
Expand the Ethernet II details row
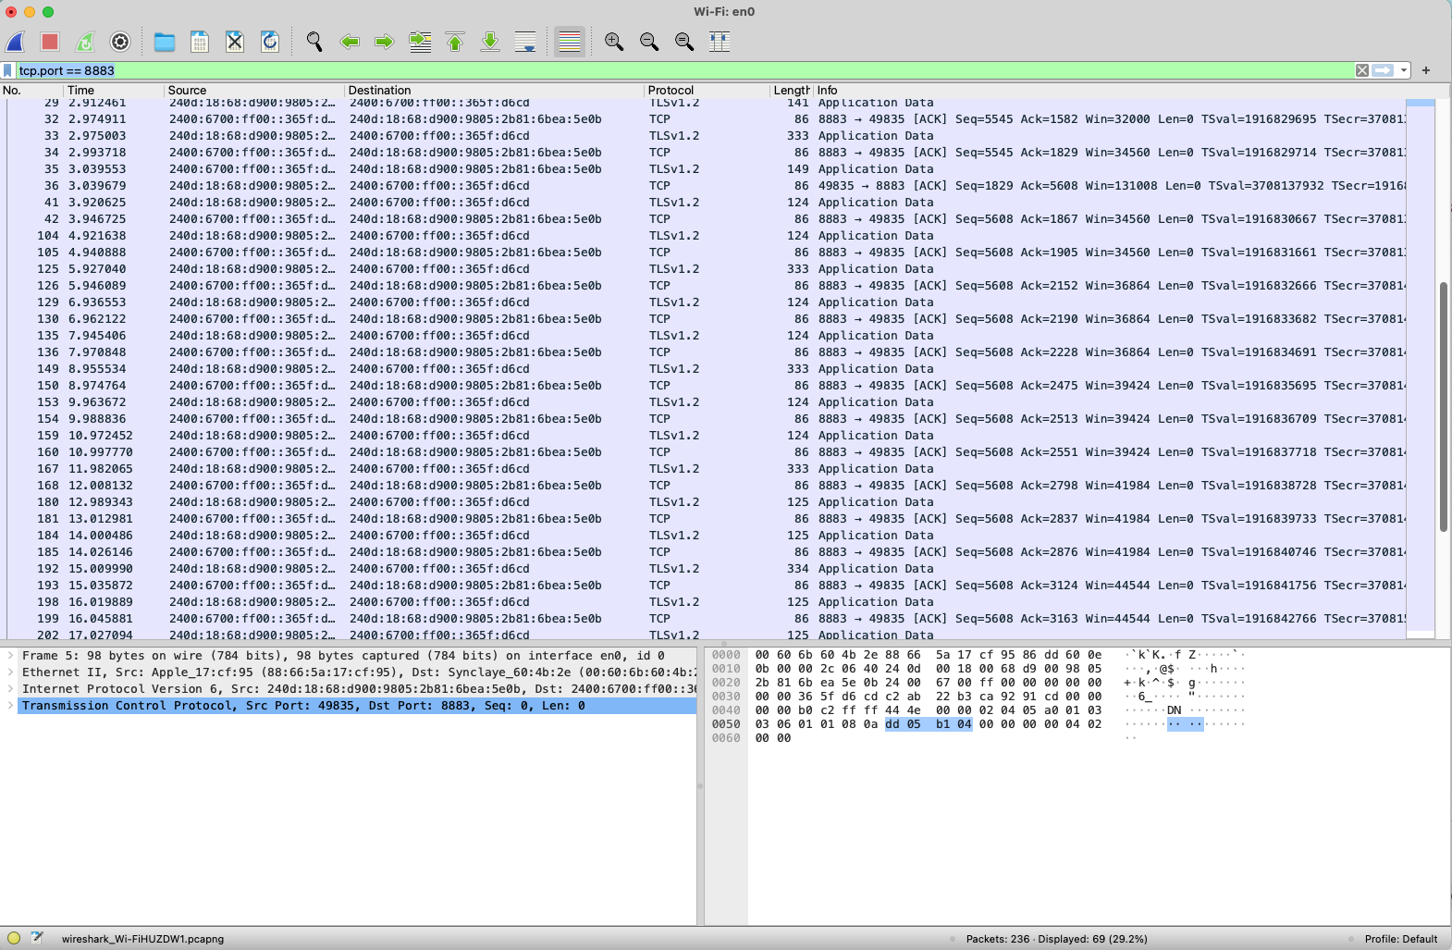pyautogui.click(x=10, y=672)
